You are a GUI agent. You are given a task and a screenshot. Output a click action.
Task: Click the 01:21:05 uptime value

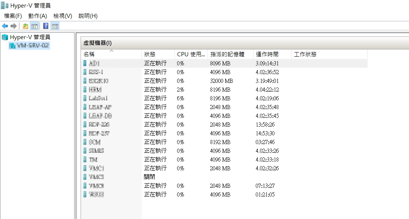pyautogui.click(x=265, y=194)
